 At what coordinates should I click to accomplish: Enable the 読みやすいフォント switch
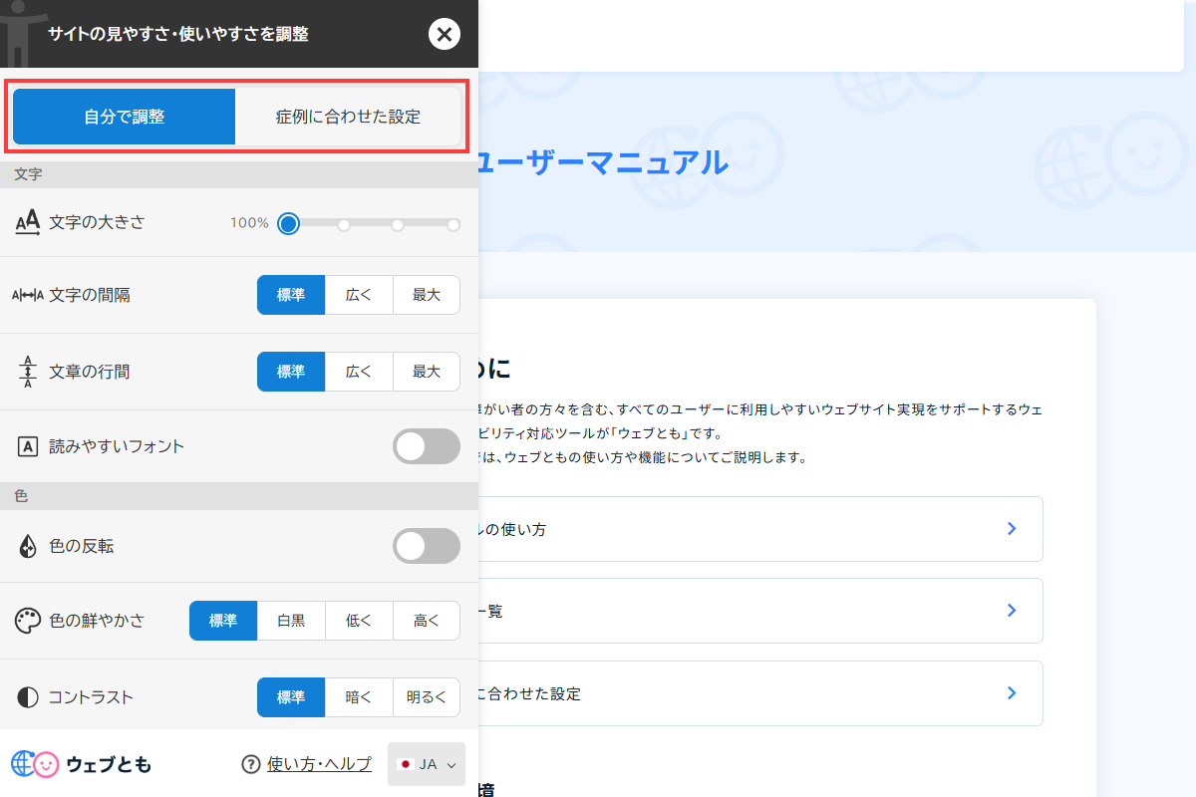click(427, 446)
